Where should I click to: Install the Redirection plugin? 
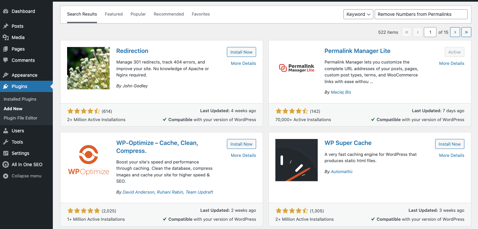(x=241, y=52)
